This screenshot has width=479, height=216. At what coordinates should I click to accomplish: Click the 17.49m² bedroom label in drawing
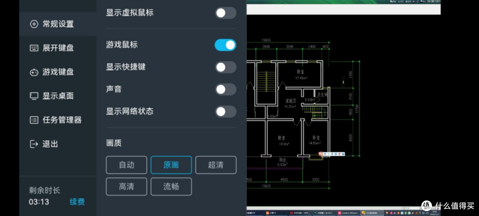[x=301, y=78]
